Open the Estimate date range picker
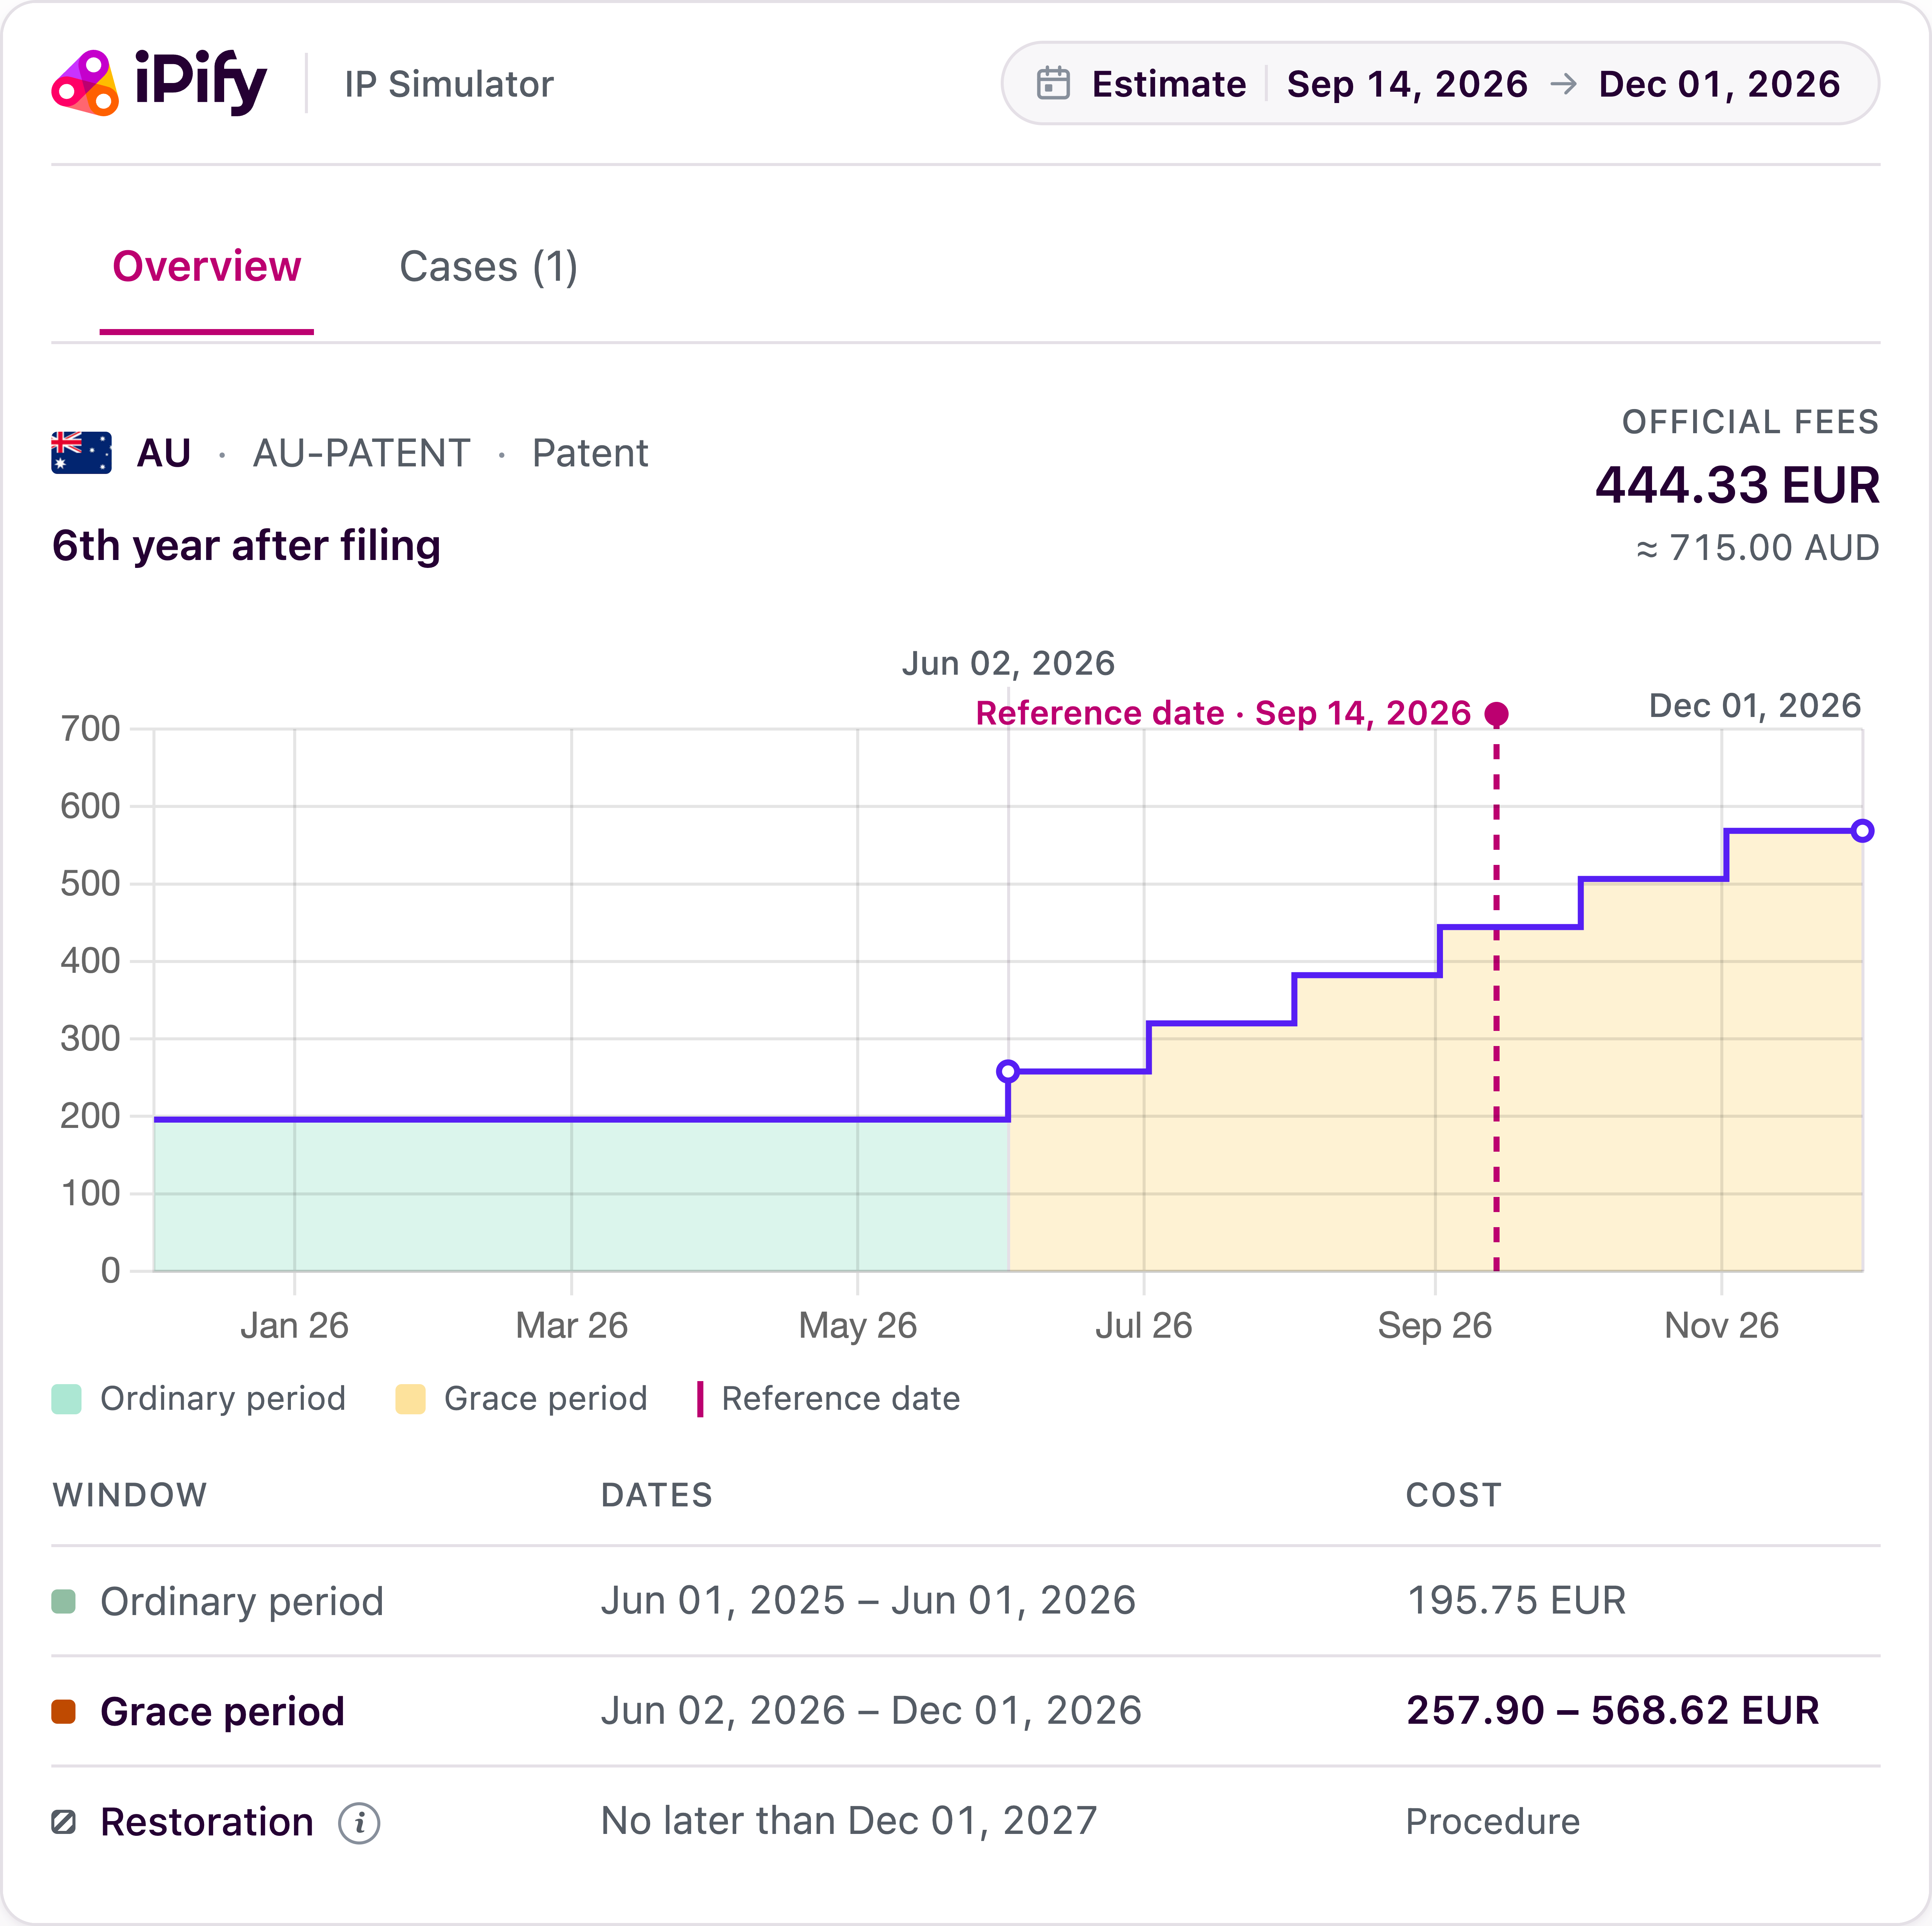The width and height of the screenshot is (1932, 1926). pyautogui.click(x=1440, y=83)
